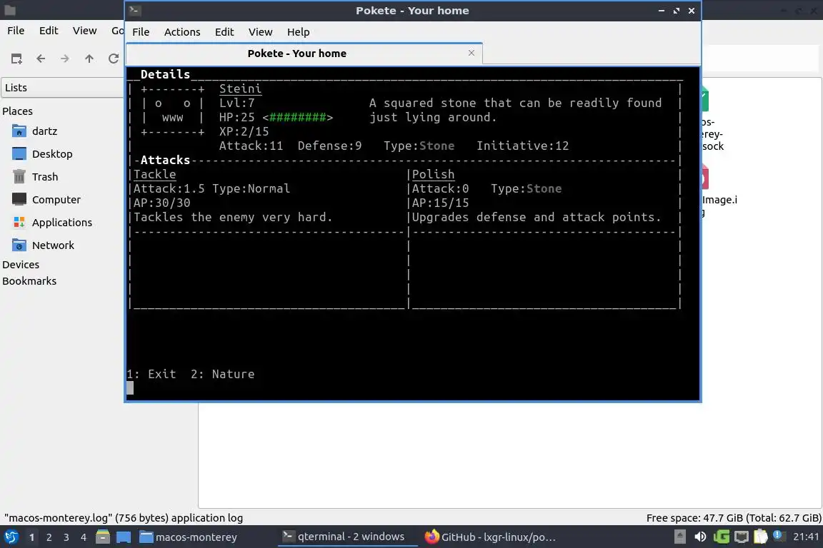Click the Trash bin icon in Places

[19, 177]
